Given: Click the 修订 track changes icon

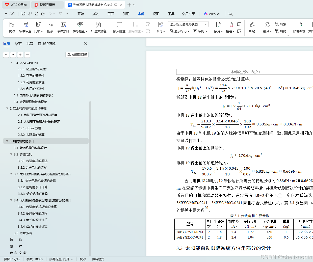Looking at the screenshot, I should [161, 24].
